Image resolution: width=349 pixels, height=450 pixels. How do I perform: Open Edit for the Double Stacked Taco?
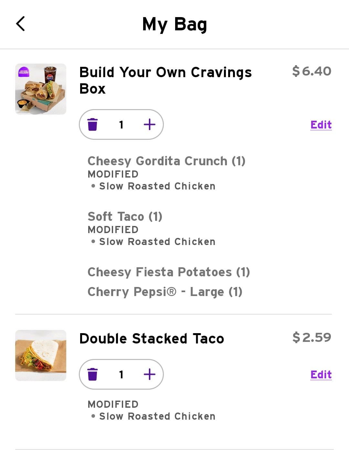pyautogui.click(x=321, y=375)
